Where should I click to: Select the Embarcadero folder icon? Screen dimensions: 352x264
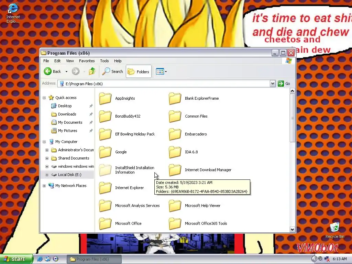[x=175, y=134]
